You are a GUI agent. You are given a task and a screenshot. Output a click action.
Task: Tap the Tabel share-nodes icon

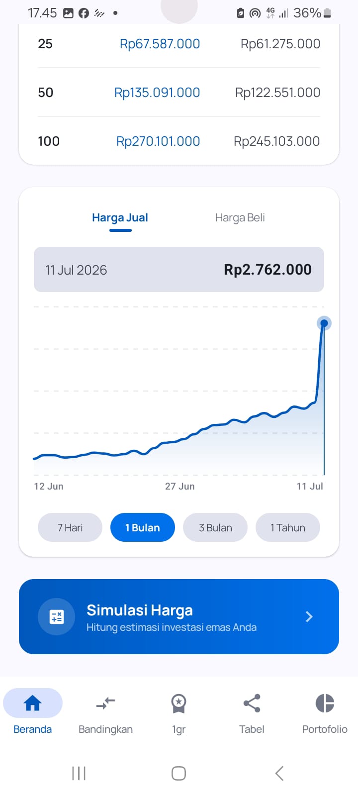point(252,703)
